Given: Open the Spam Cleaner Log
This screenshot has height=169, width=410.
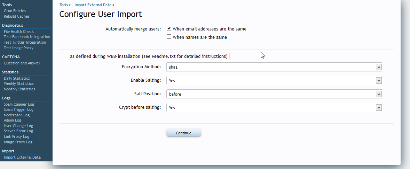Looking at the screenshot, I should click(x=19, y=104).
